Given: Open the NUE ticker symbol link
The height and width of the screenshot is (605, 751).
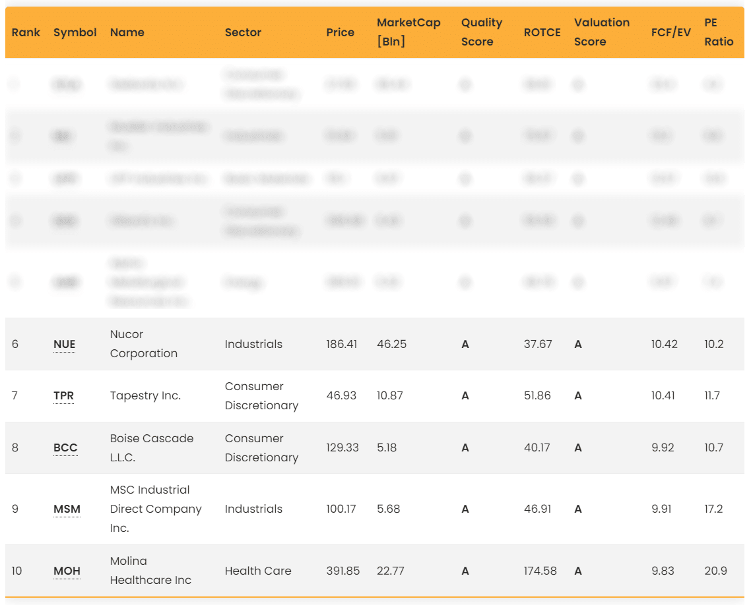Looking at the screenshot, I should pos(64,344).
